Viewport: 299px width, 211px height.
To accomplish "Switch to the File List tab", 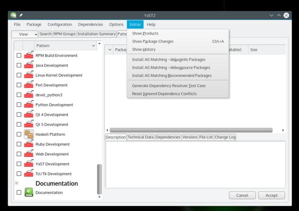I will pyautogui.click(x=206, y=137).
